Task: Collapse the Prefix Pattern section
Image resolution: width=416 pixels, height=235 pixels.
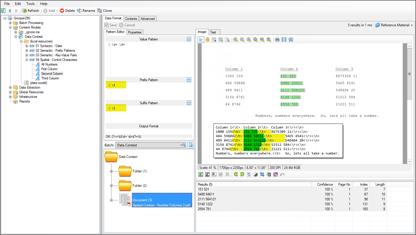Action: [189, 80]
